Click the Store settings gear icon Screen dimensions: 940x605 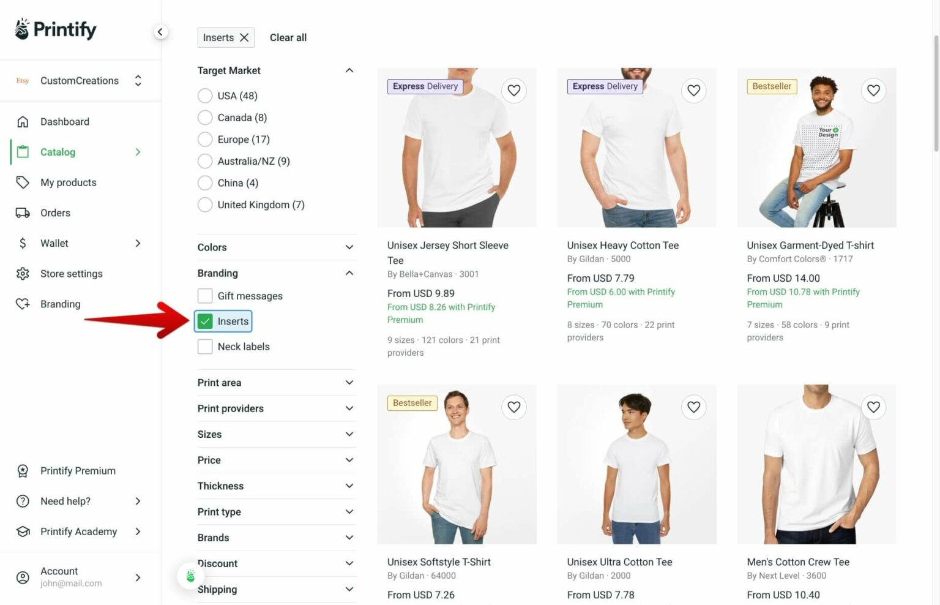pyautogui.click(x=23, y=274)
